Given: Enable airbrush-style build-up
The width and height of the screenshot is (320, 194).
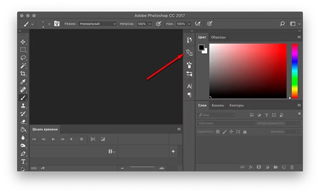Looking at the screenshot, I should tap(197, 24).
